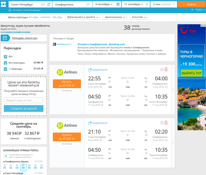Click baggage icon on second flight

162,123
